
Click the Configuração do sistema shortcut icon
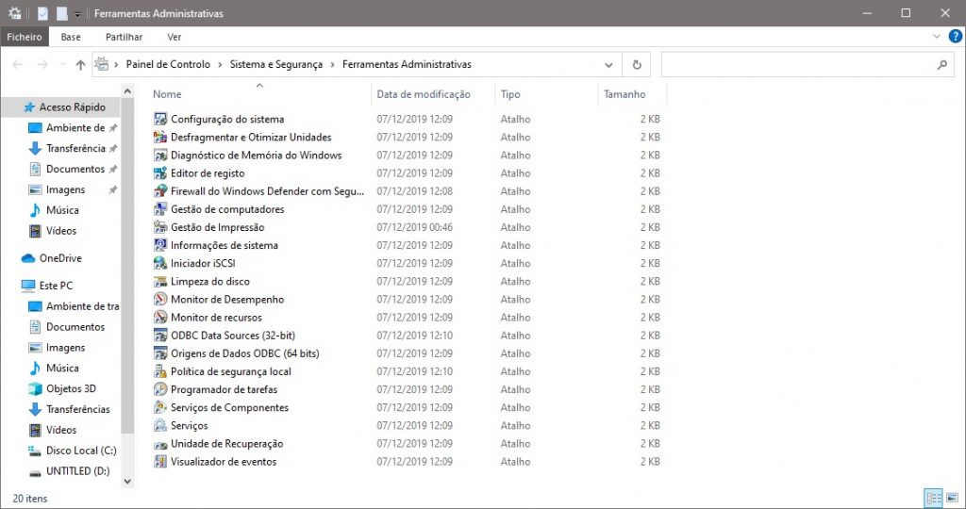click(x=160, y=119)
